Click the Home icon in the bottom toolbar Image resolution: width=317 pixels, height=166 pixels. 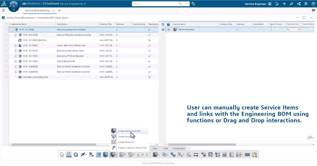[x=62, y=155]
